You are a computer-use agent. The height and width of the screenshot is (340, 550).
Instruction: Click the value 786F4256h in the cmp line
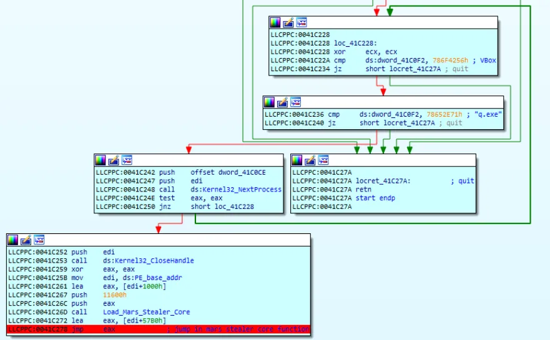coord(450,61)
